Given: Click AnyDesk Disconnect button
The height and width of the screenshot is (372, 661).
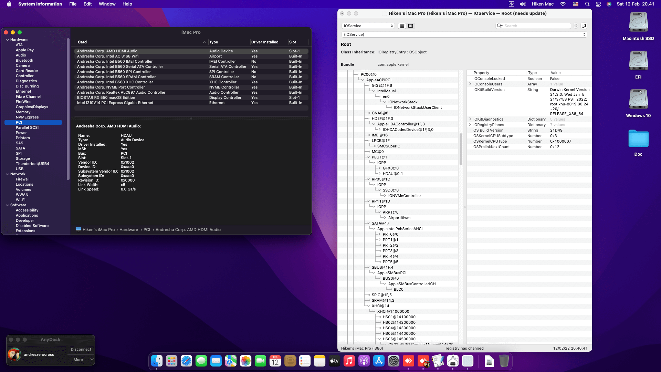Looking at the screenshot, I should (81, 349).
